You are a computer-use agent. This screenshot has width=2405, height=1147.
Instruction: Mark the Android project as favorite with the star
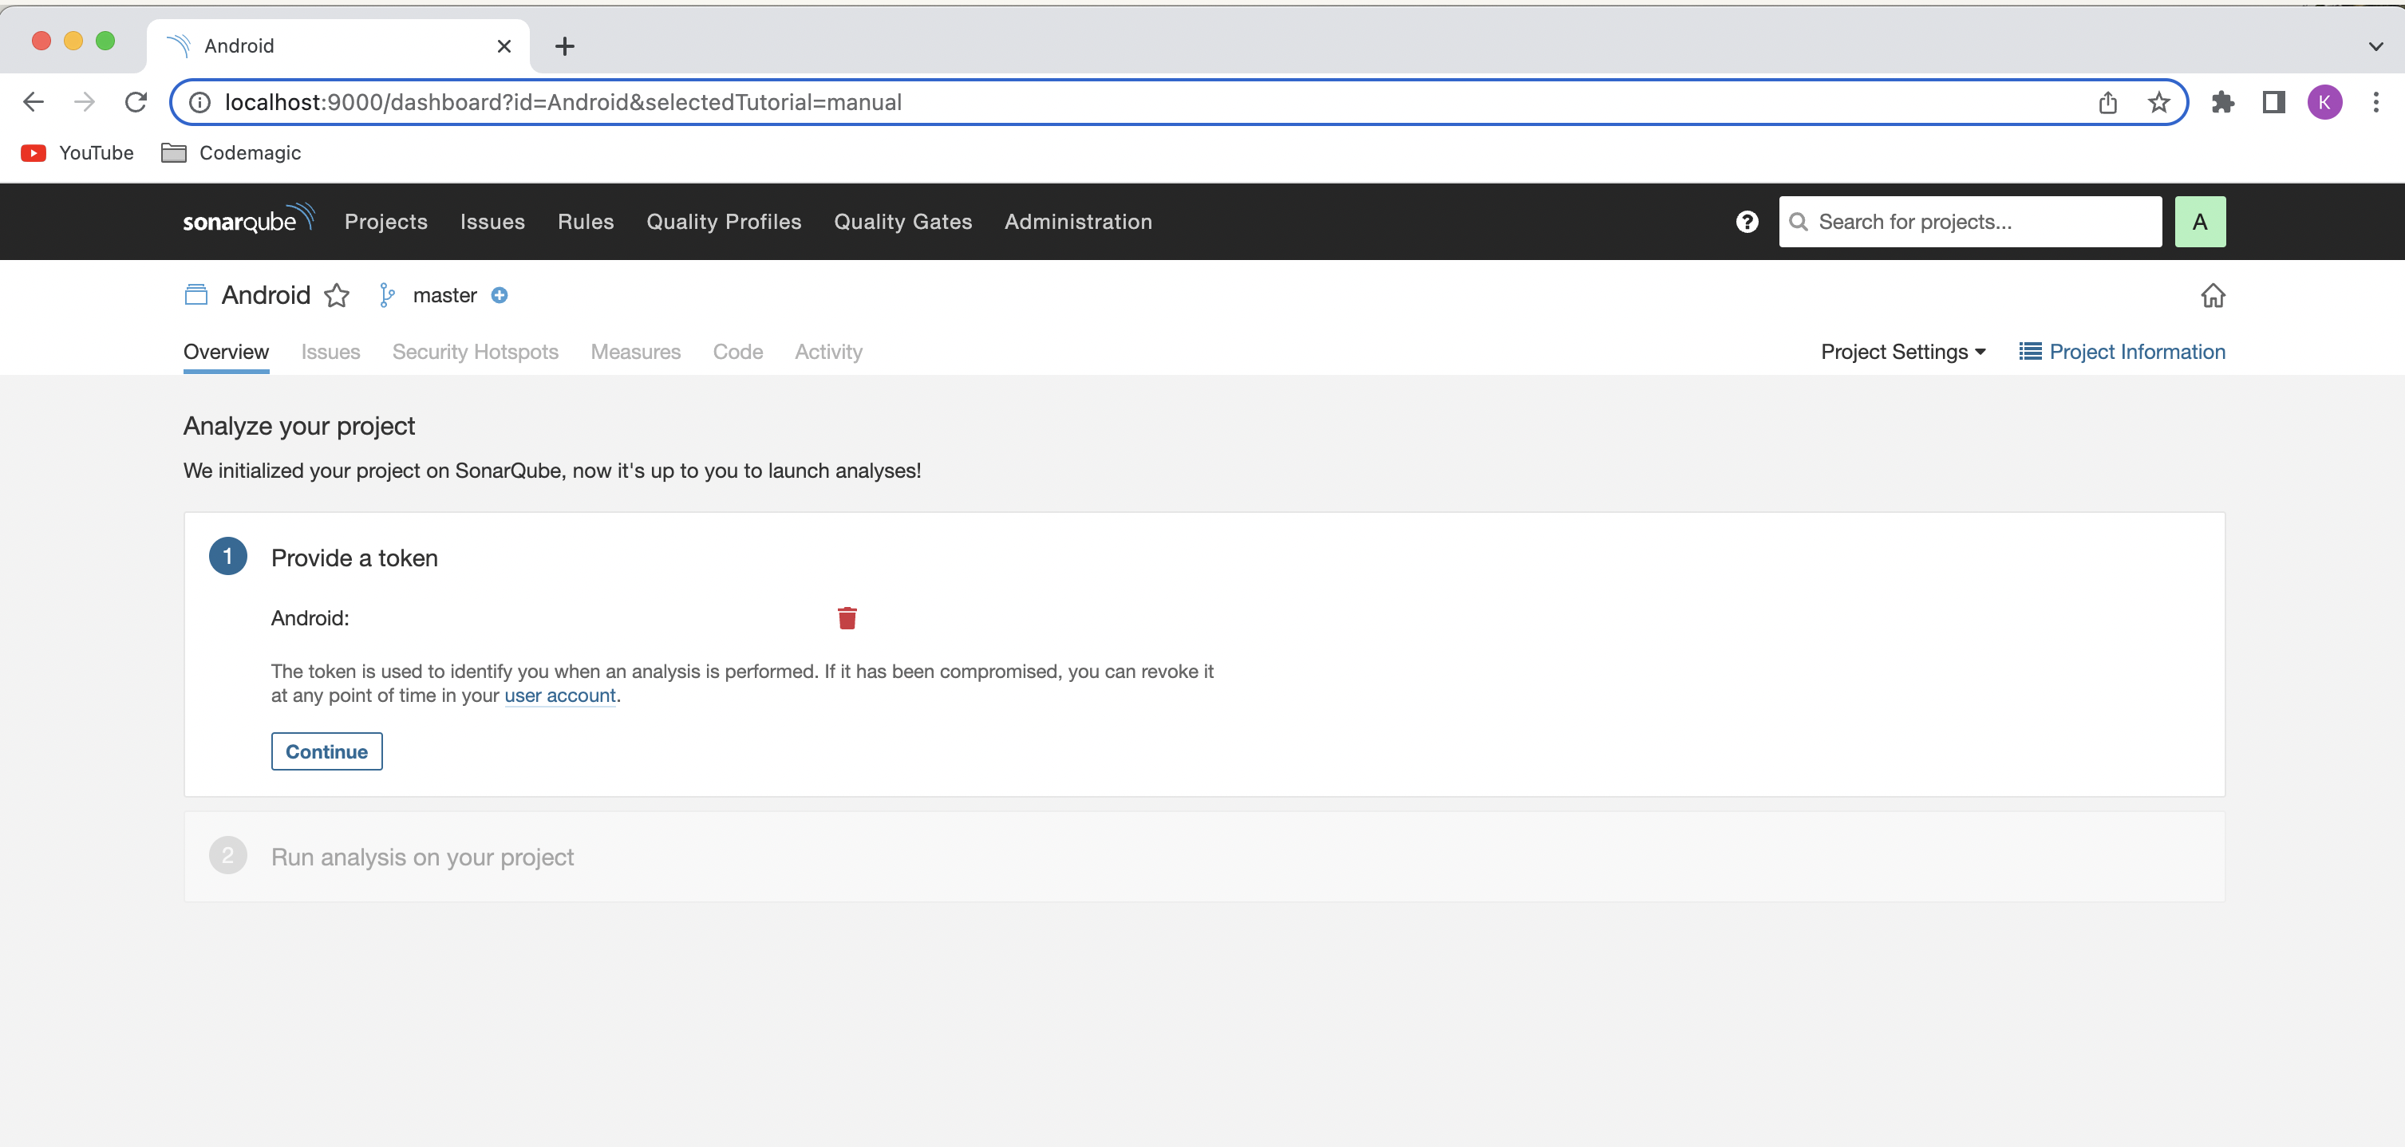pyautogui.click(x=337, y=296)
